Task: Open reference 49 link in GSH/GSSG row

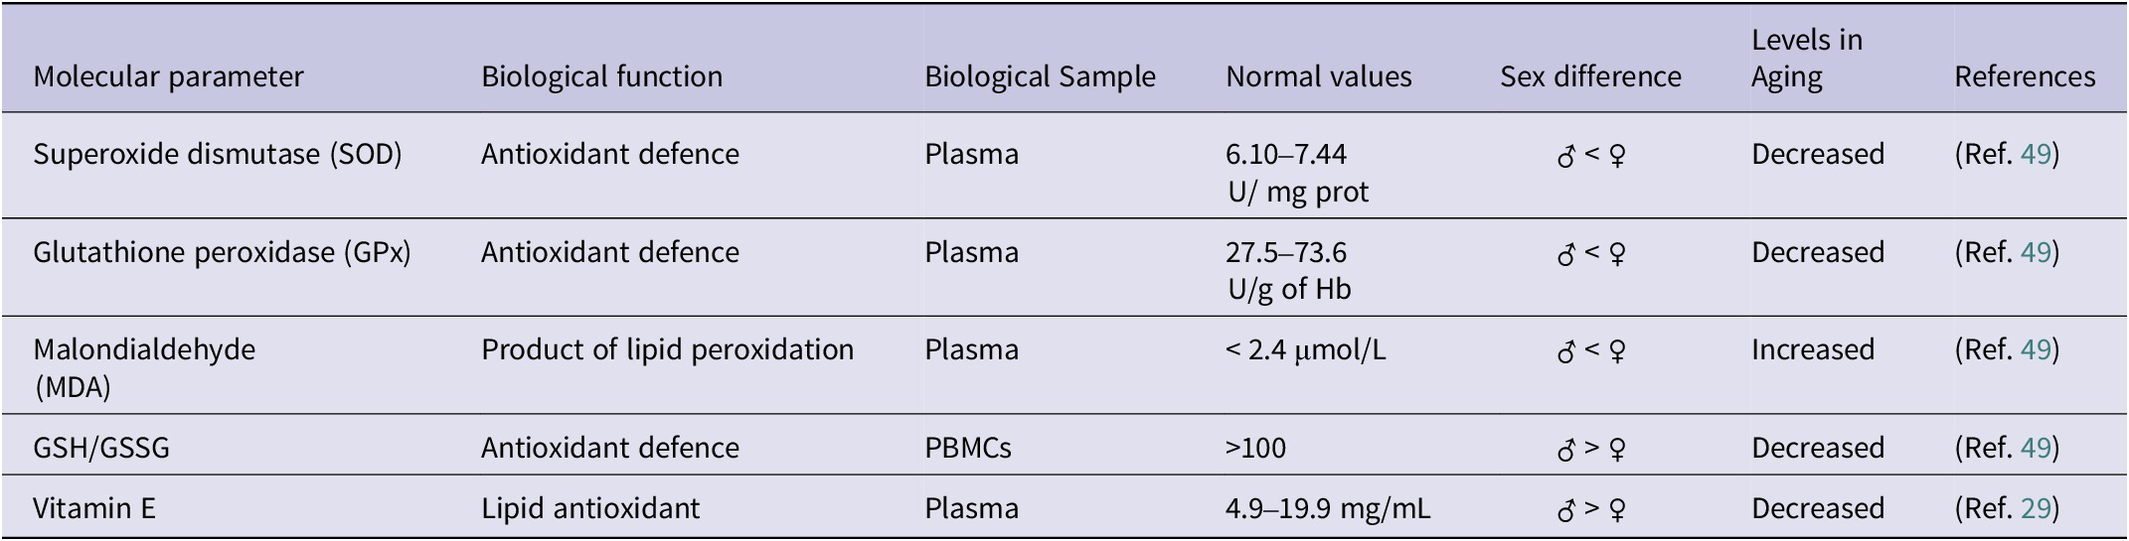Action: (2036, 449)
